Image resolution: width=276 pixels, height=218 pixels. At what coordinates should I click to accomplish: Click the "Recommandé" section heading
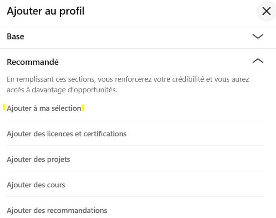[x=33, y=62]
